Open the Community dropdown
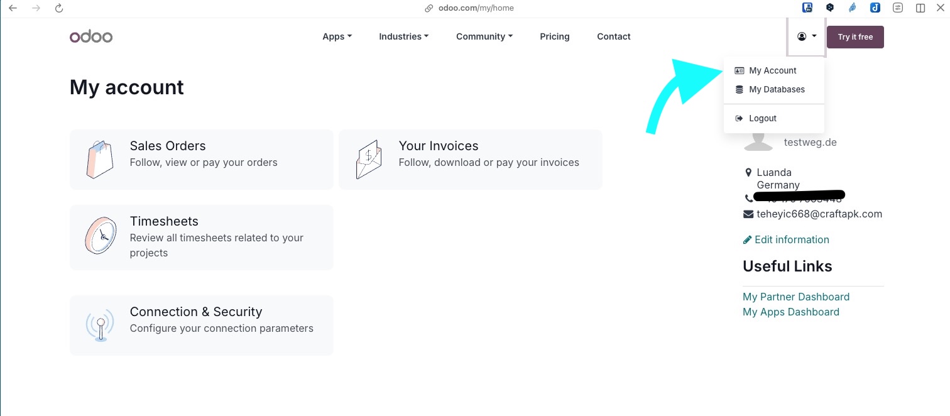The height and width of the screenshot is (416, 950). coord(484,36)
